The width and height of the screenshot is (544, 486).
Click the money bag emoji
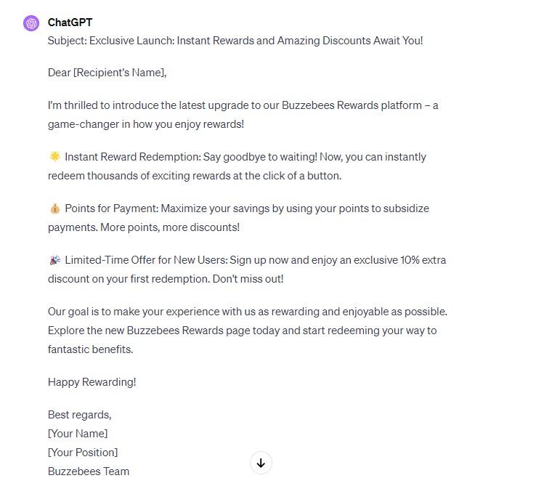coord(54,208)
